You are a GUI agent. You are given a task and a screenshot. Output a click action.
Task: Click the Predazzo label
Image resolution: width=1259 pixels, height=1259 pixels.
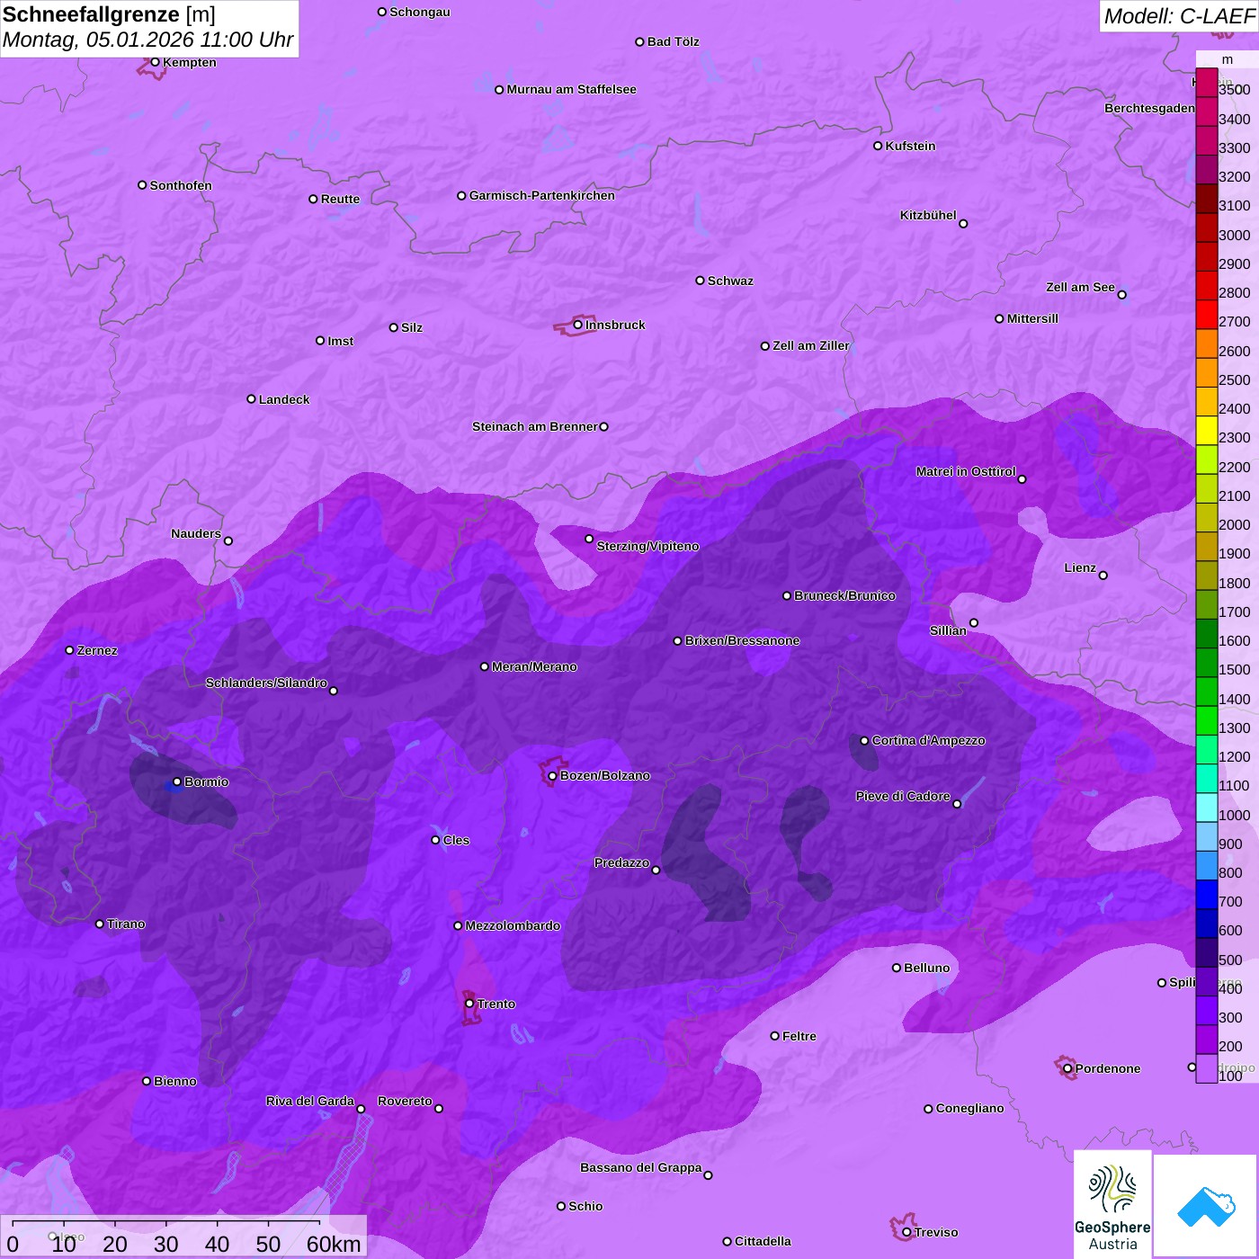(x=621, y=862)
